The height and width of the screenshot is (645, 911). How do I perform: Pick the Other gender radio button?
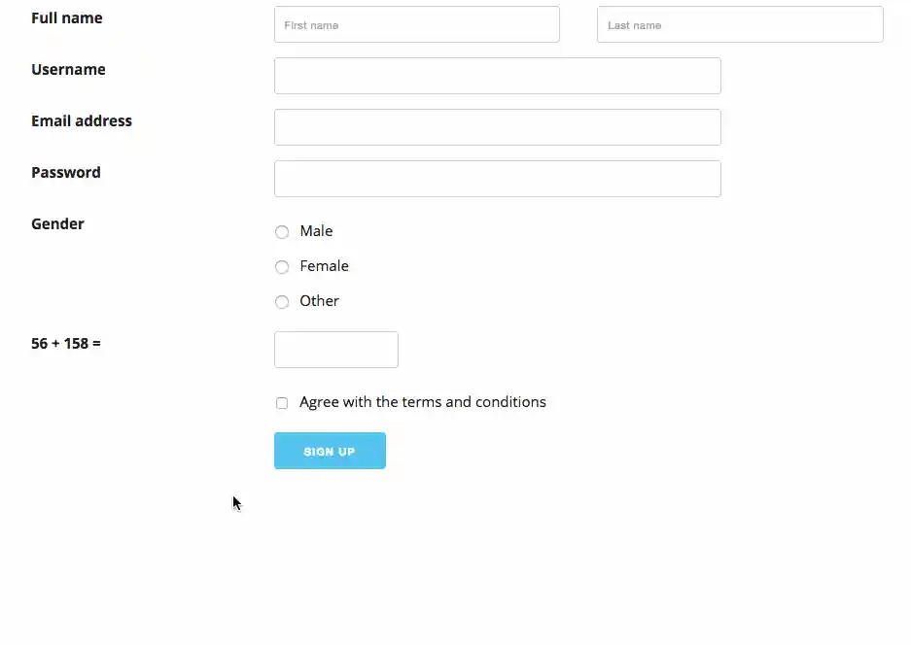pyautogui.click(x=282, y=302)
